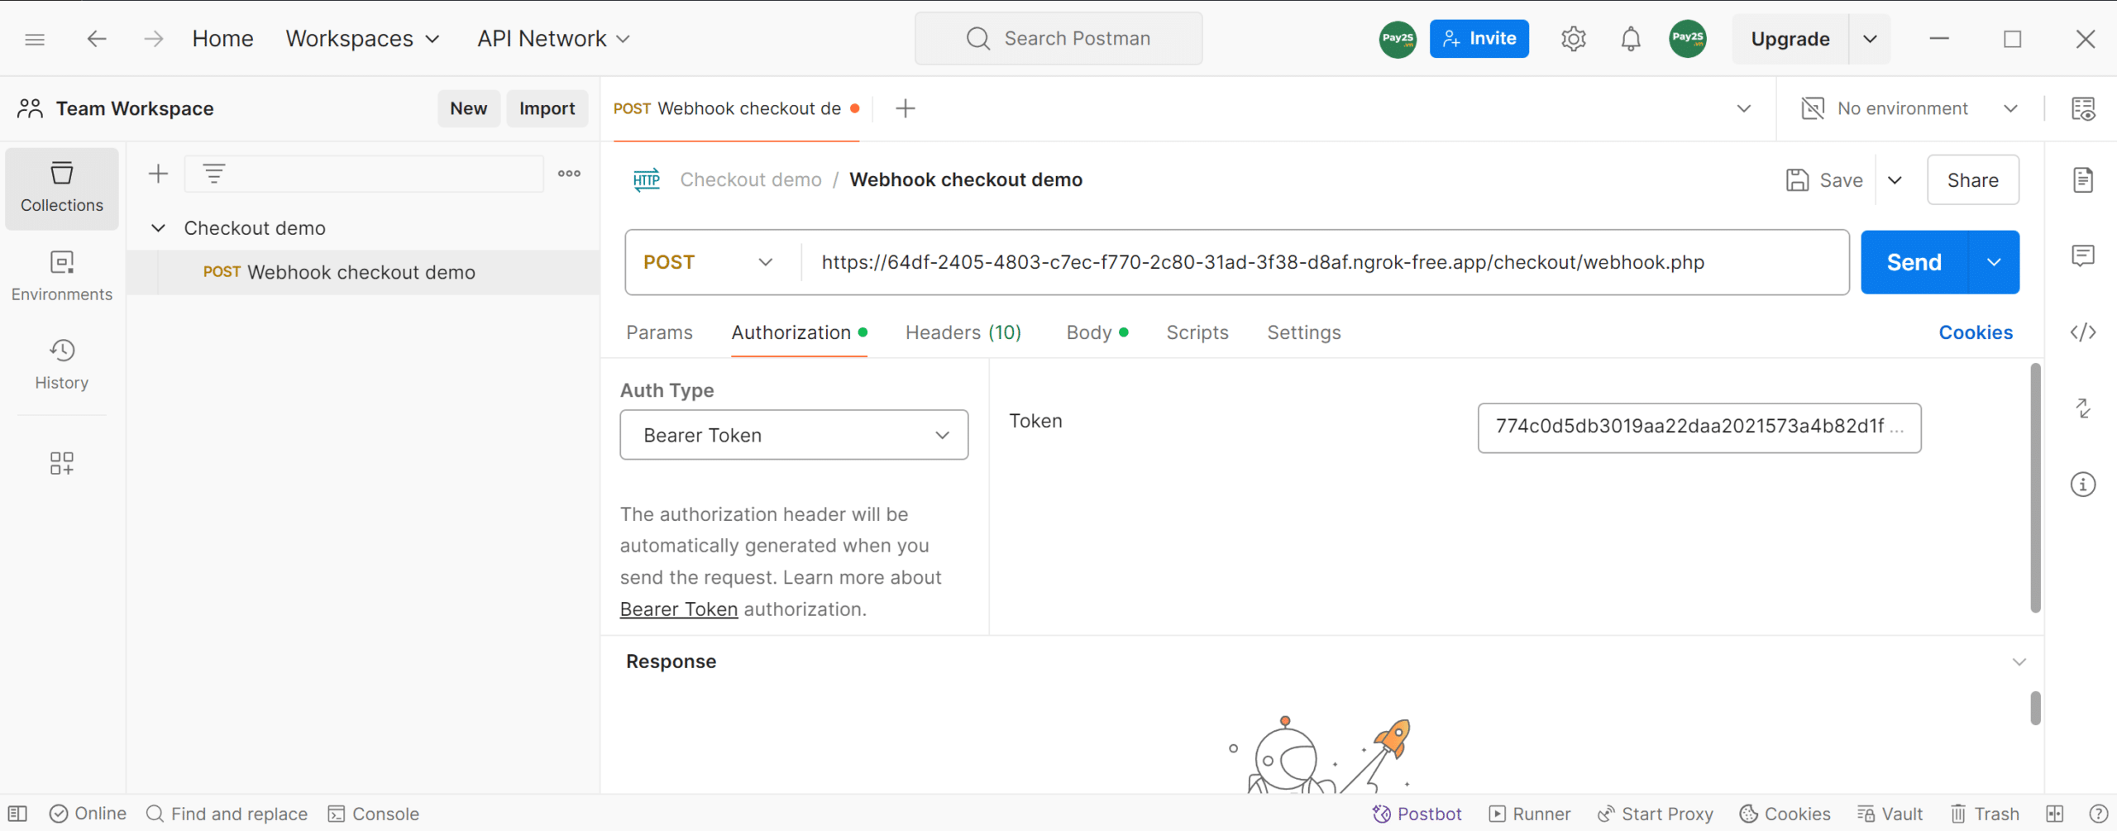This screenshot has height=831, width=2117.
Task: Click the HTTP request type icon
Action: pyautogui.click(x=647, y=179)
